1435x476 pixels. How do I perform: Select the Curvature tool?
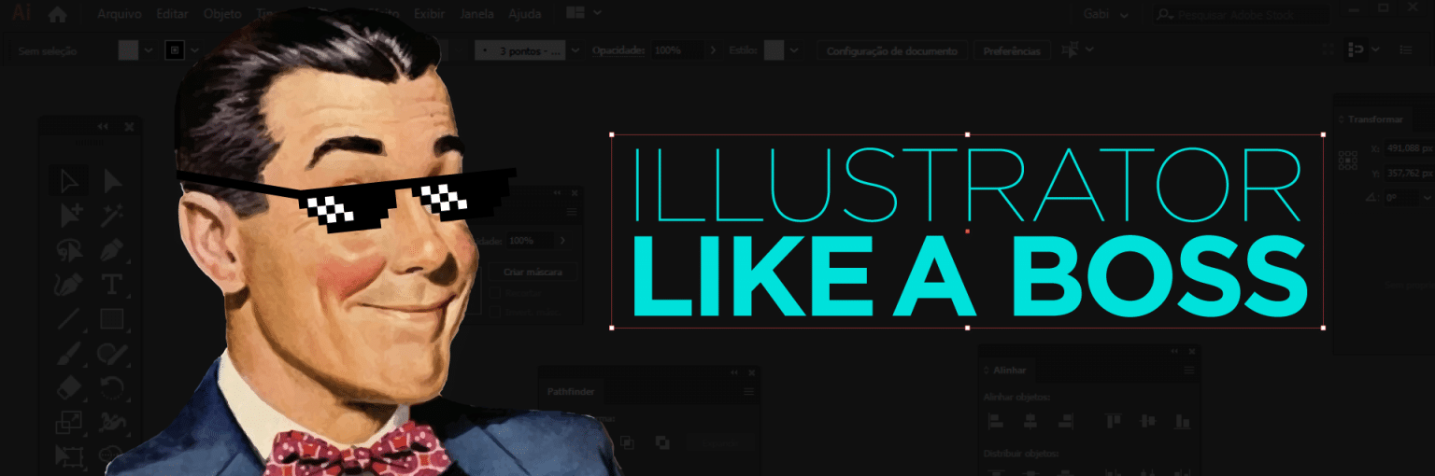70,284
